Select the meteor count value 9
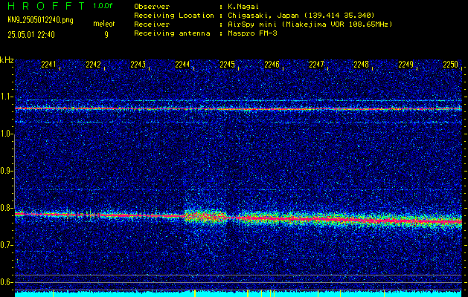Viewport: 468px width, 297px height. (106, 35)
